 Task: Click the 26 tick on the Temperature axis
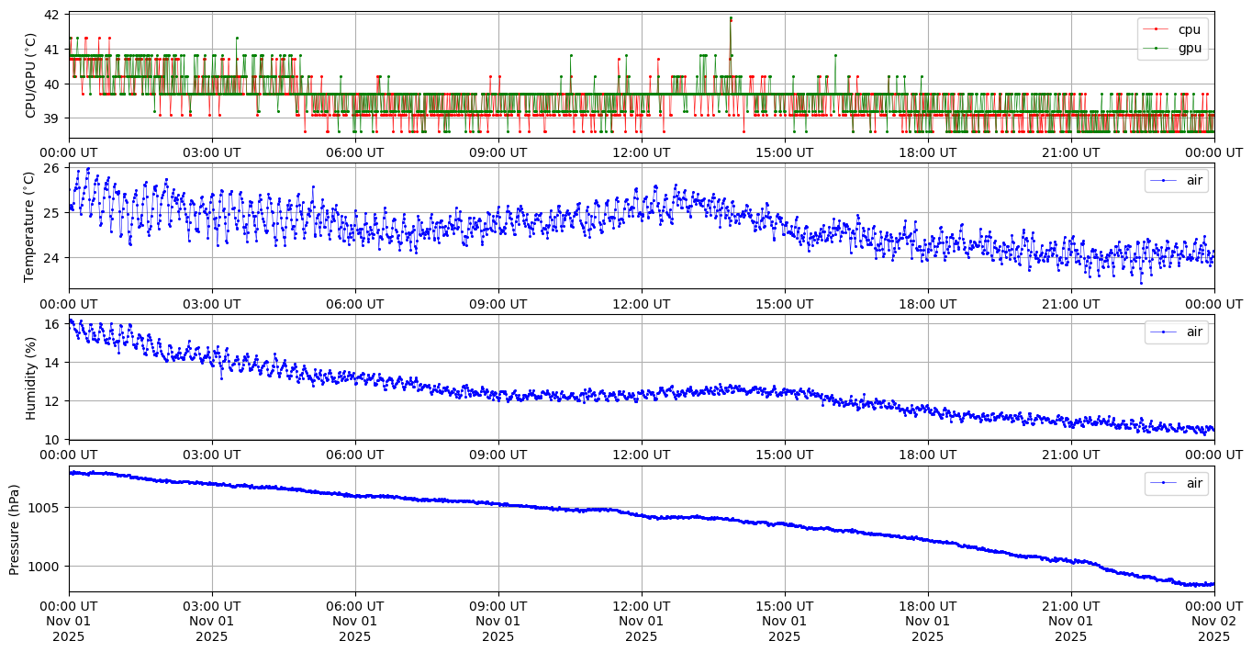(x=51, y=168)
